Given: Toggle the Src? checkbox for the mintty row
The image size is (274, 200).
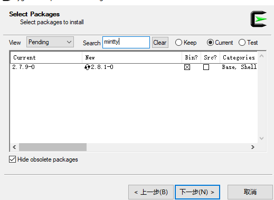Looking at the screenshot, I should tap(206, 67).
